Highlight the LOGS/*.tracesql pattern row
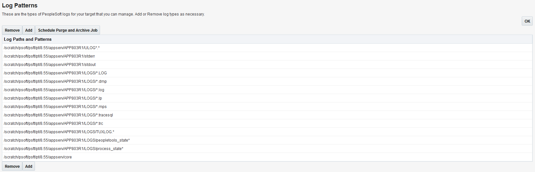 [58, 115]
